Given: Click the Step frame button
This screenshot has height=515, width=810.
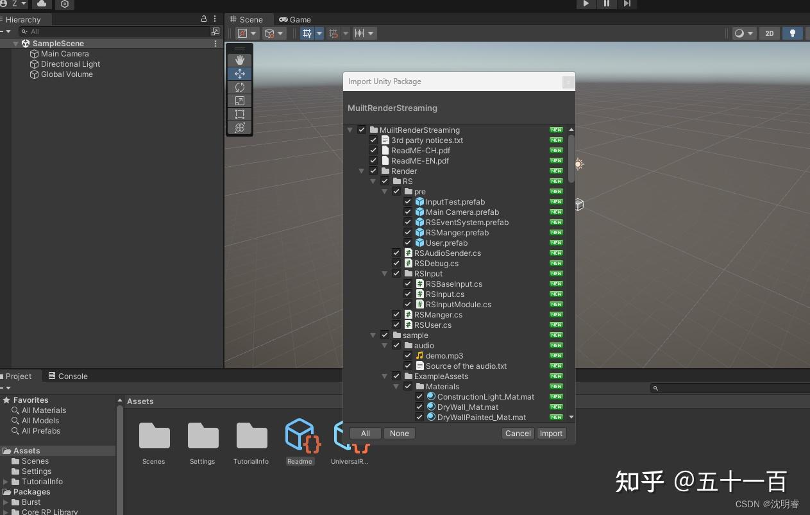Looking at the screenshot, I should pos(627,4).
